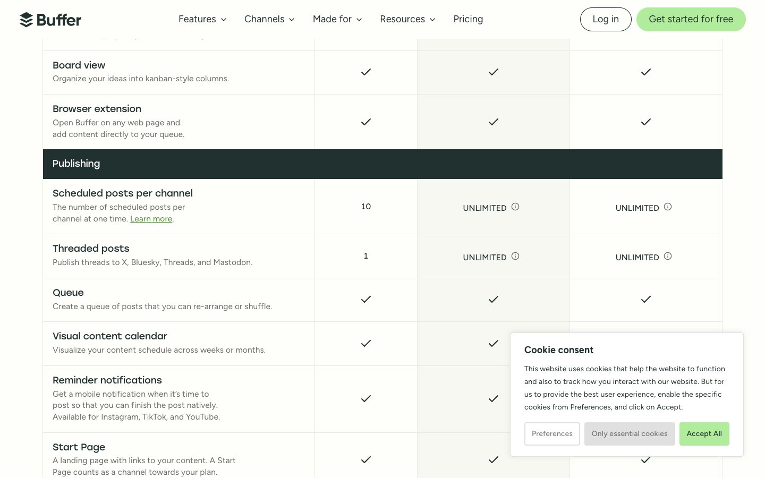This screenshot has width=765, height=478.
Task: Click first-column checkmark in Board view row
Action: 366,72
